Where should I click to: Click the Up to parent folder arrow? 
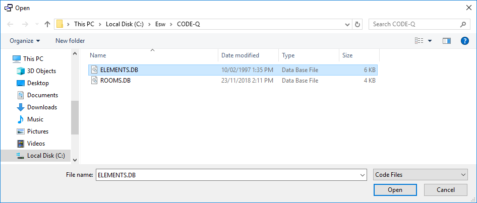47,24
